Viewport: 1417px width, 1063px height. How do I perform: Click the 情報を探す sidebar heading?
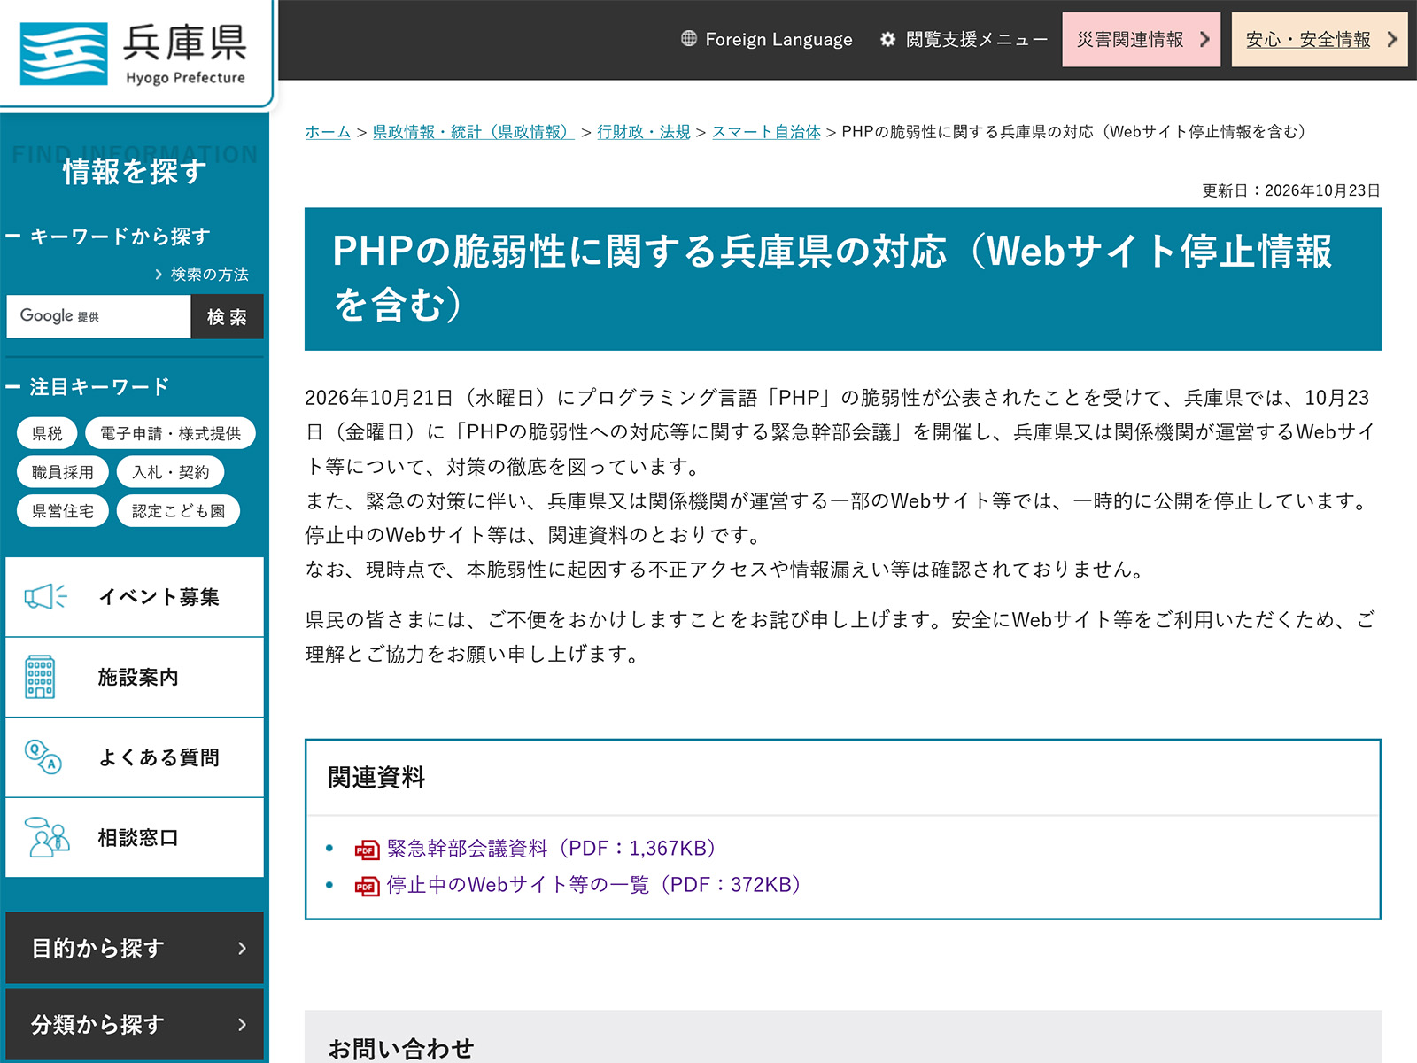tap(135, 172)
